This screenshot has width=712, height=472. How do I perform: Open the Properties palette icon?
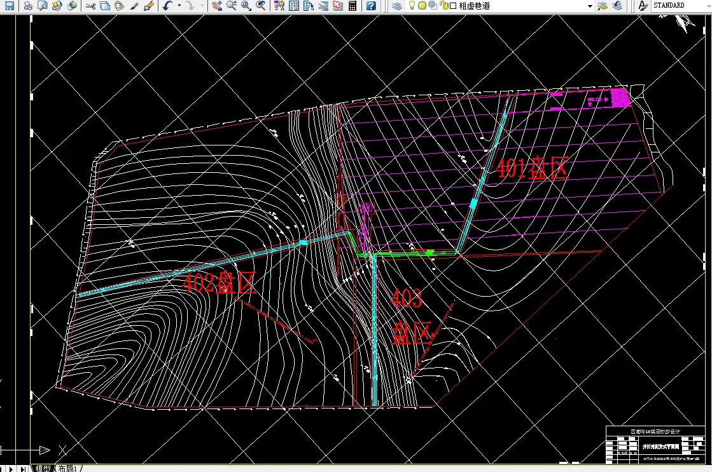coord(279,6)
